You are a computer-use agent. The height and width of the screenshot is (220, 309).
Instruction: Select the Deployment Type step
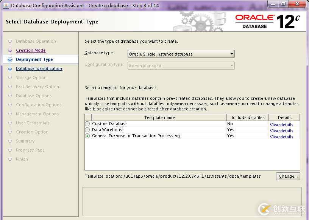click(x=34, y=59)
